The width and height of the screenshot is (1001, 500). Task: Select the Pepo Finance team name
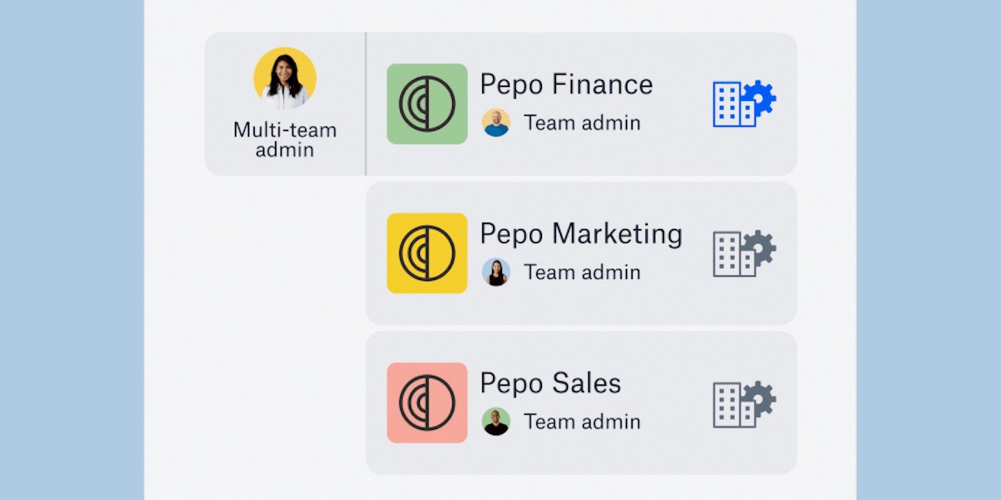coord(566,84)
